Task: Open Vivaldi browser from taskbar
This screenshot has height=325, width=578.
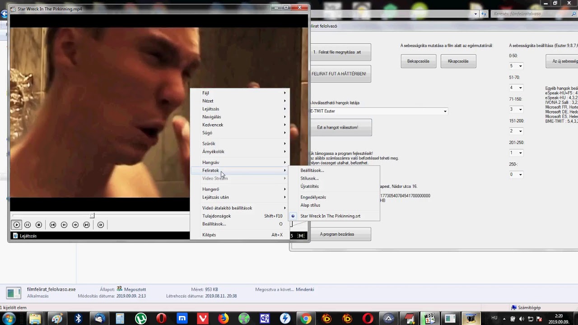Action: (x=203, y=319)
